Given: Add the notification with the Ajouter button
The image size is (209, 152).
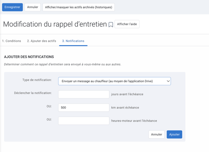Looking at the screenshot, I should click(x=174, y=134).
